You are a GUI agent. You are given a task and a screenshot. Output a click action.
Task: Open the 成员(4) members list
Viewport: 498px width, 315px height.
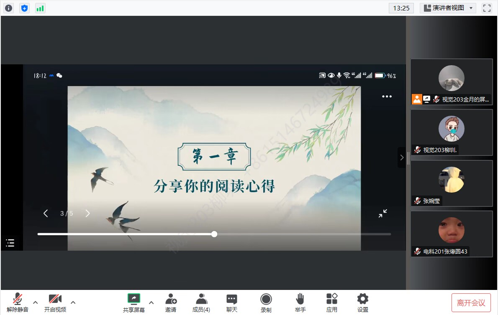pos(201,302)
